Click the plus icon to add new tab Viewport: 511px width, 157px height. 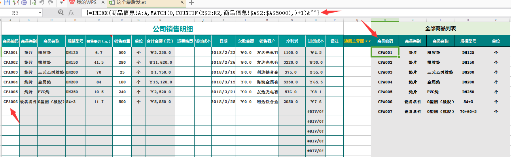(x=191, y=3)
